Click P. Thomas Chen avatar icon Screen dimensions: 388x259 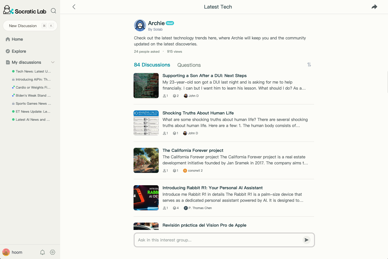[x=186, y=208]
